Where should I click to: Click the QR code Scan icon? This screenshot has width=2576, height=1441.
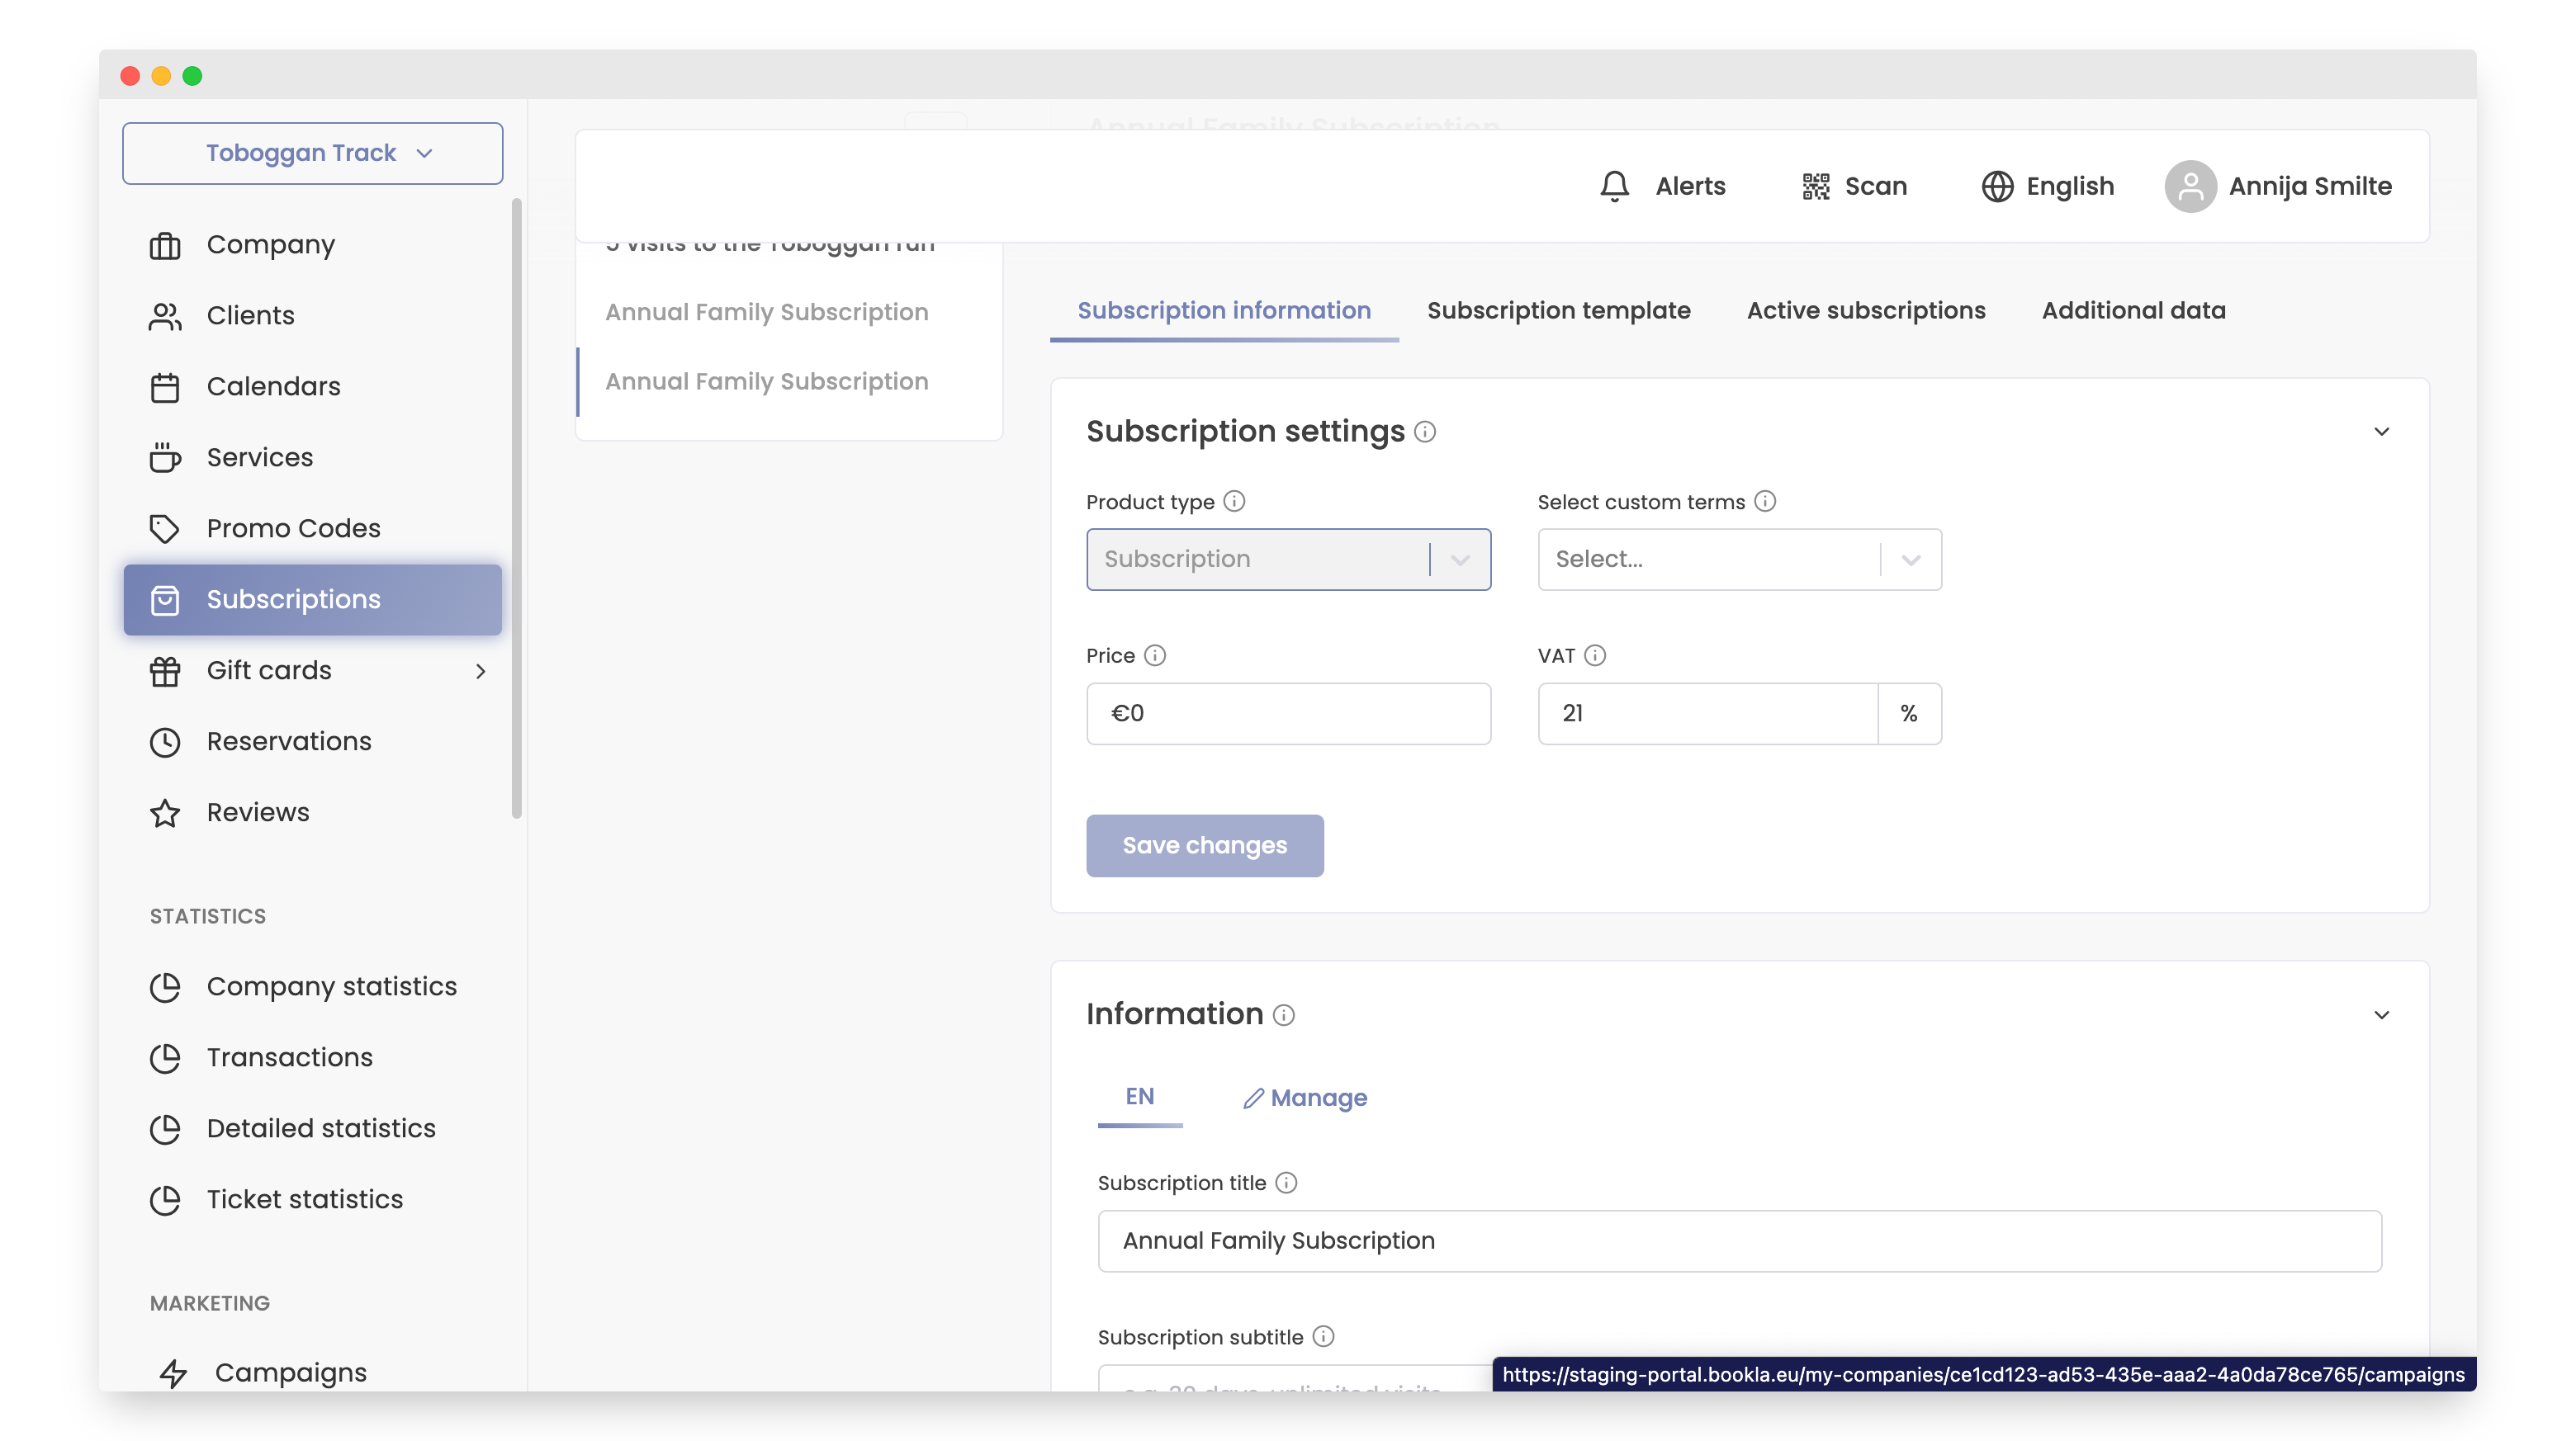[x=1815, y=186]
